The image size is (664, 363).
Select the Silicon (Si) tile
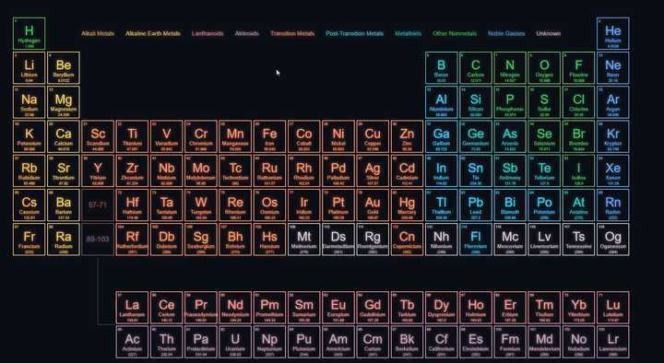pos(476,102)
